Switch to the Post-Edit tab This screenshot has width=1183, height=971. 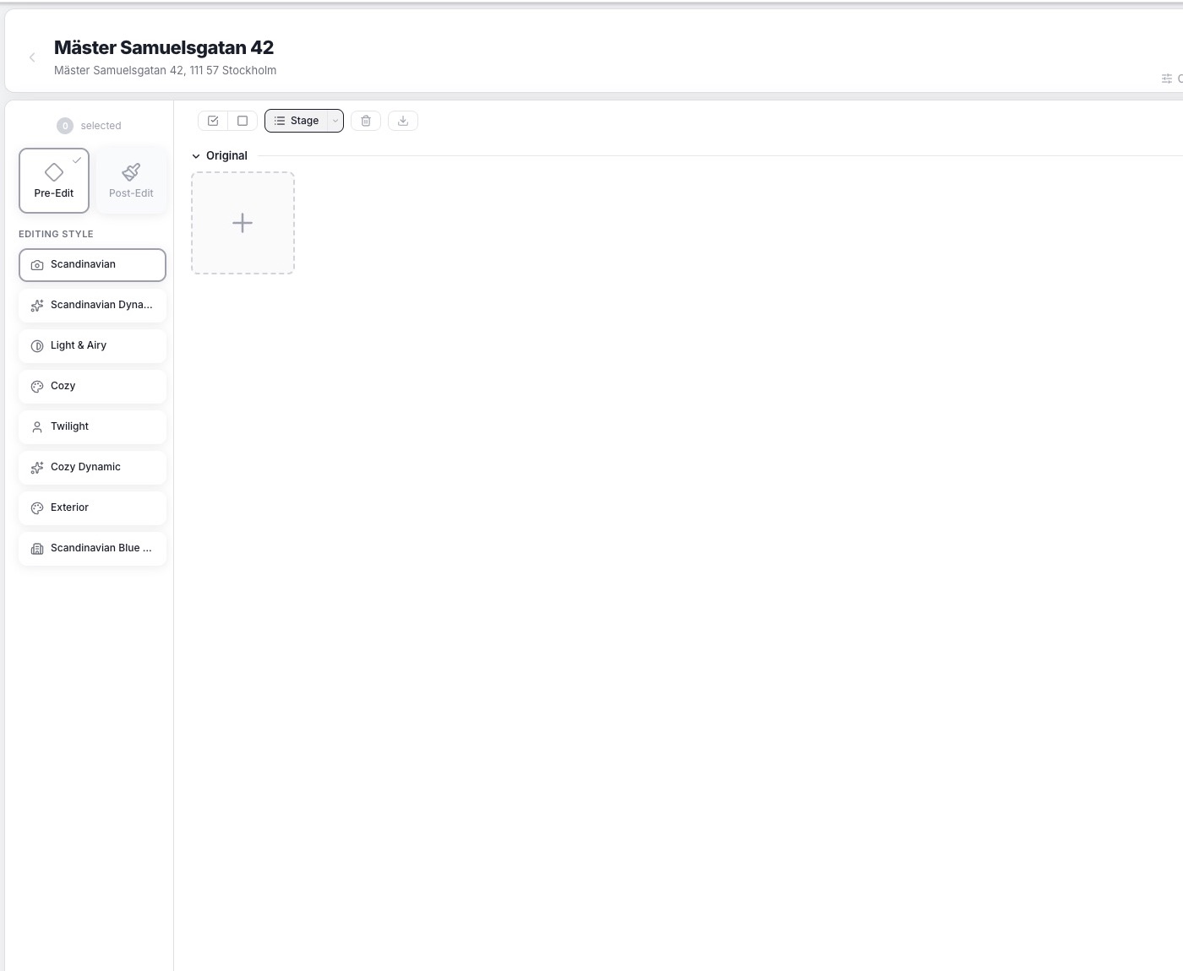(x=131, y=181)
